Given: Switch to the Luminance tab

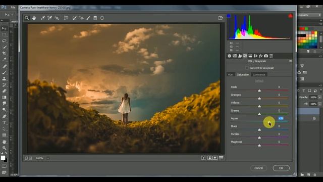Looking at the screenshot, I should pos(259,75).
